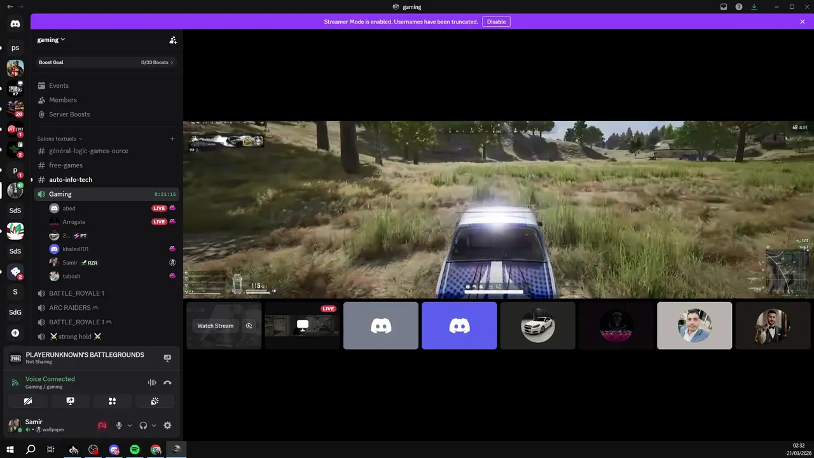Open the PUBG X7 server icon
Image resolution: width=814 pixels, height=458 pixels.
15,88
